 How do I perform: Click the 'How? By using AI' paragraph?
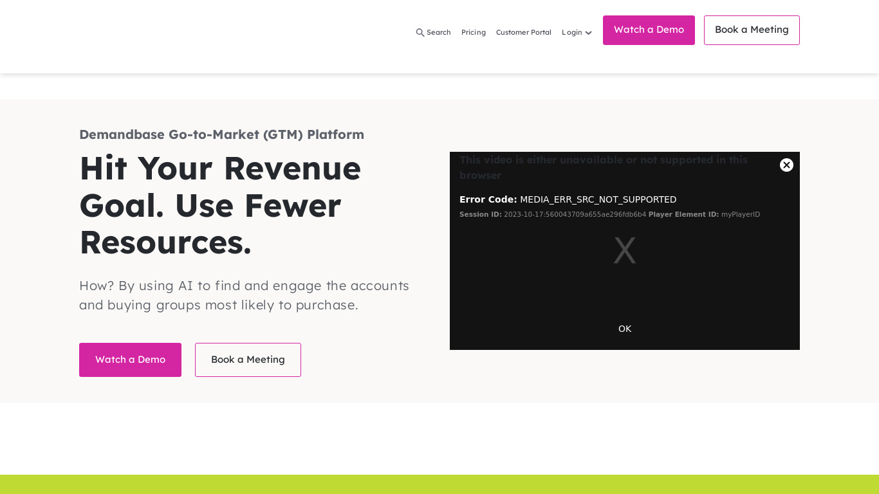245,295
